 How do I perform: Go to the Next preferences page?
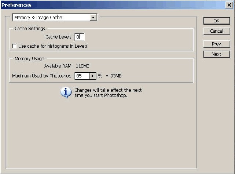point(217,54)
